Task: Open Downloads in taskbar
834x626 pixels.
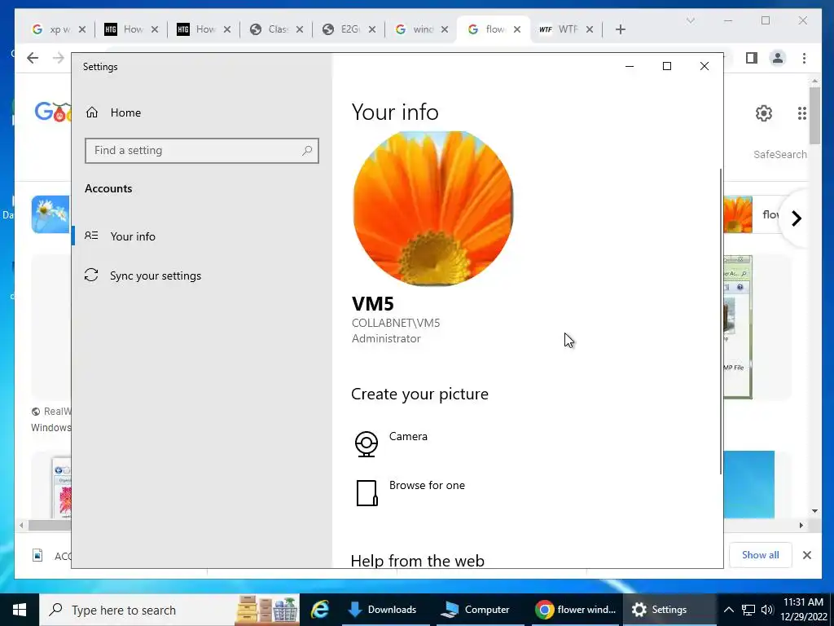Action: click(384, 610)
